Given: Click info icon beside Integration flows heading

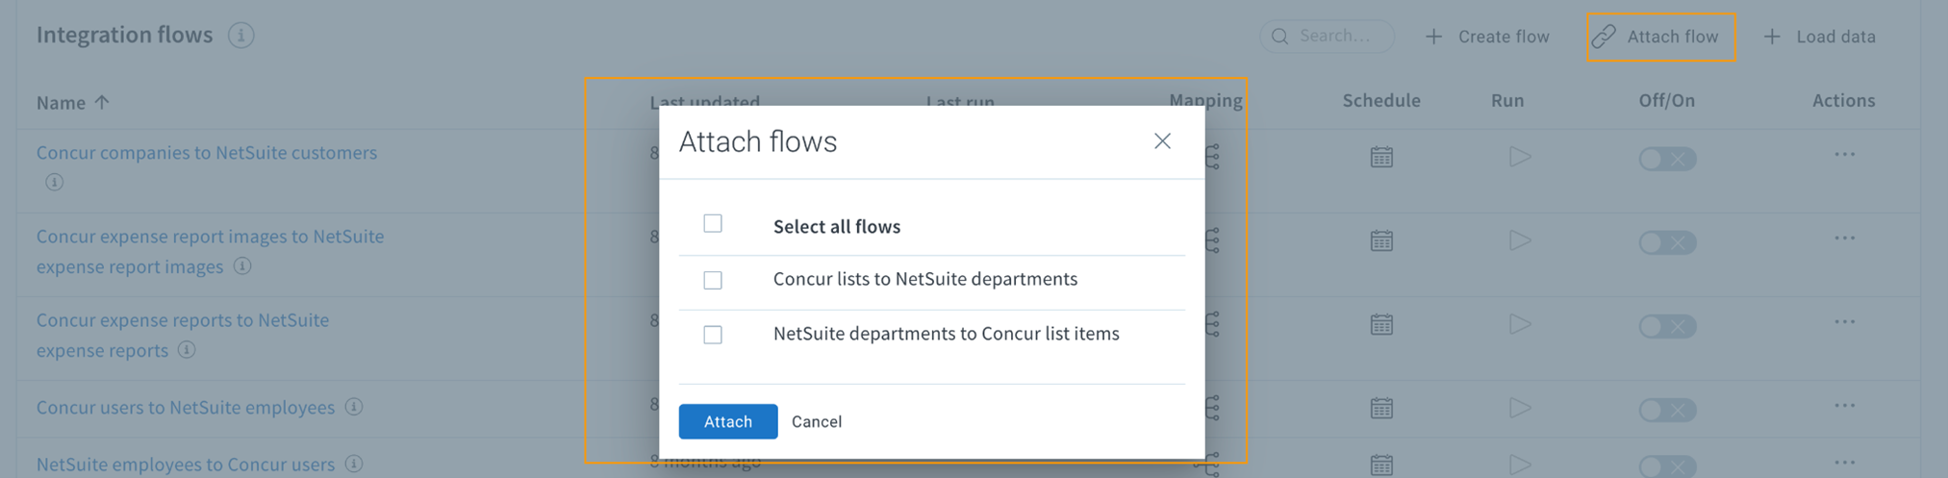Looking at the screenshot, I should (240, 36).
